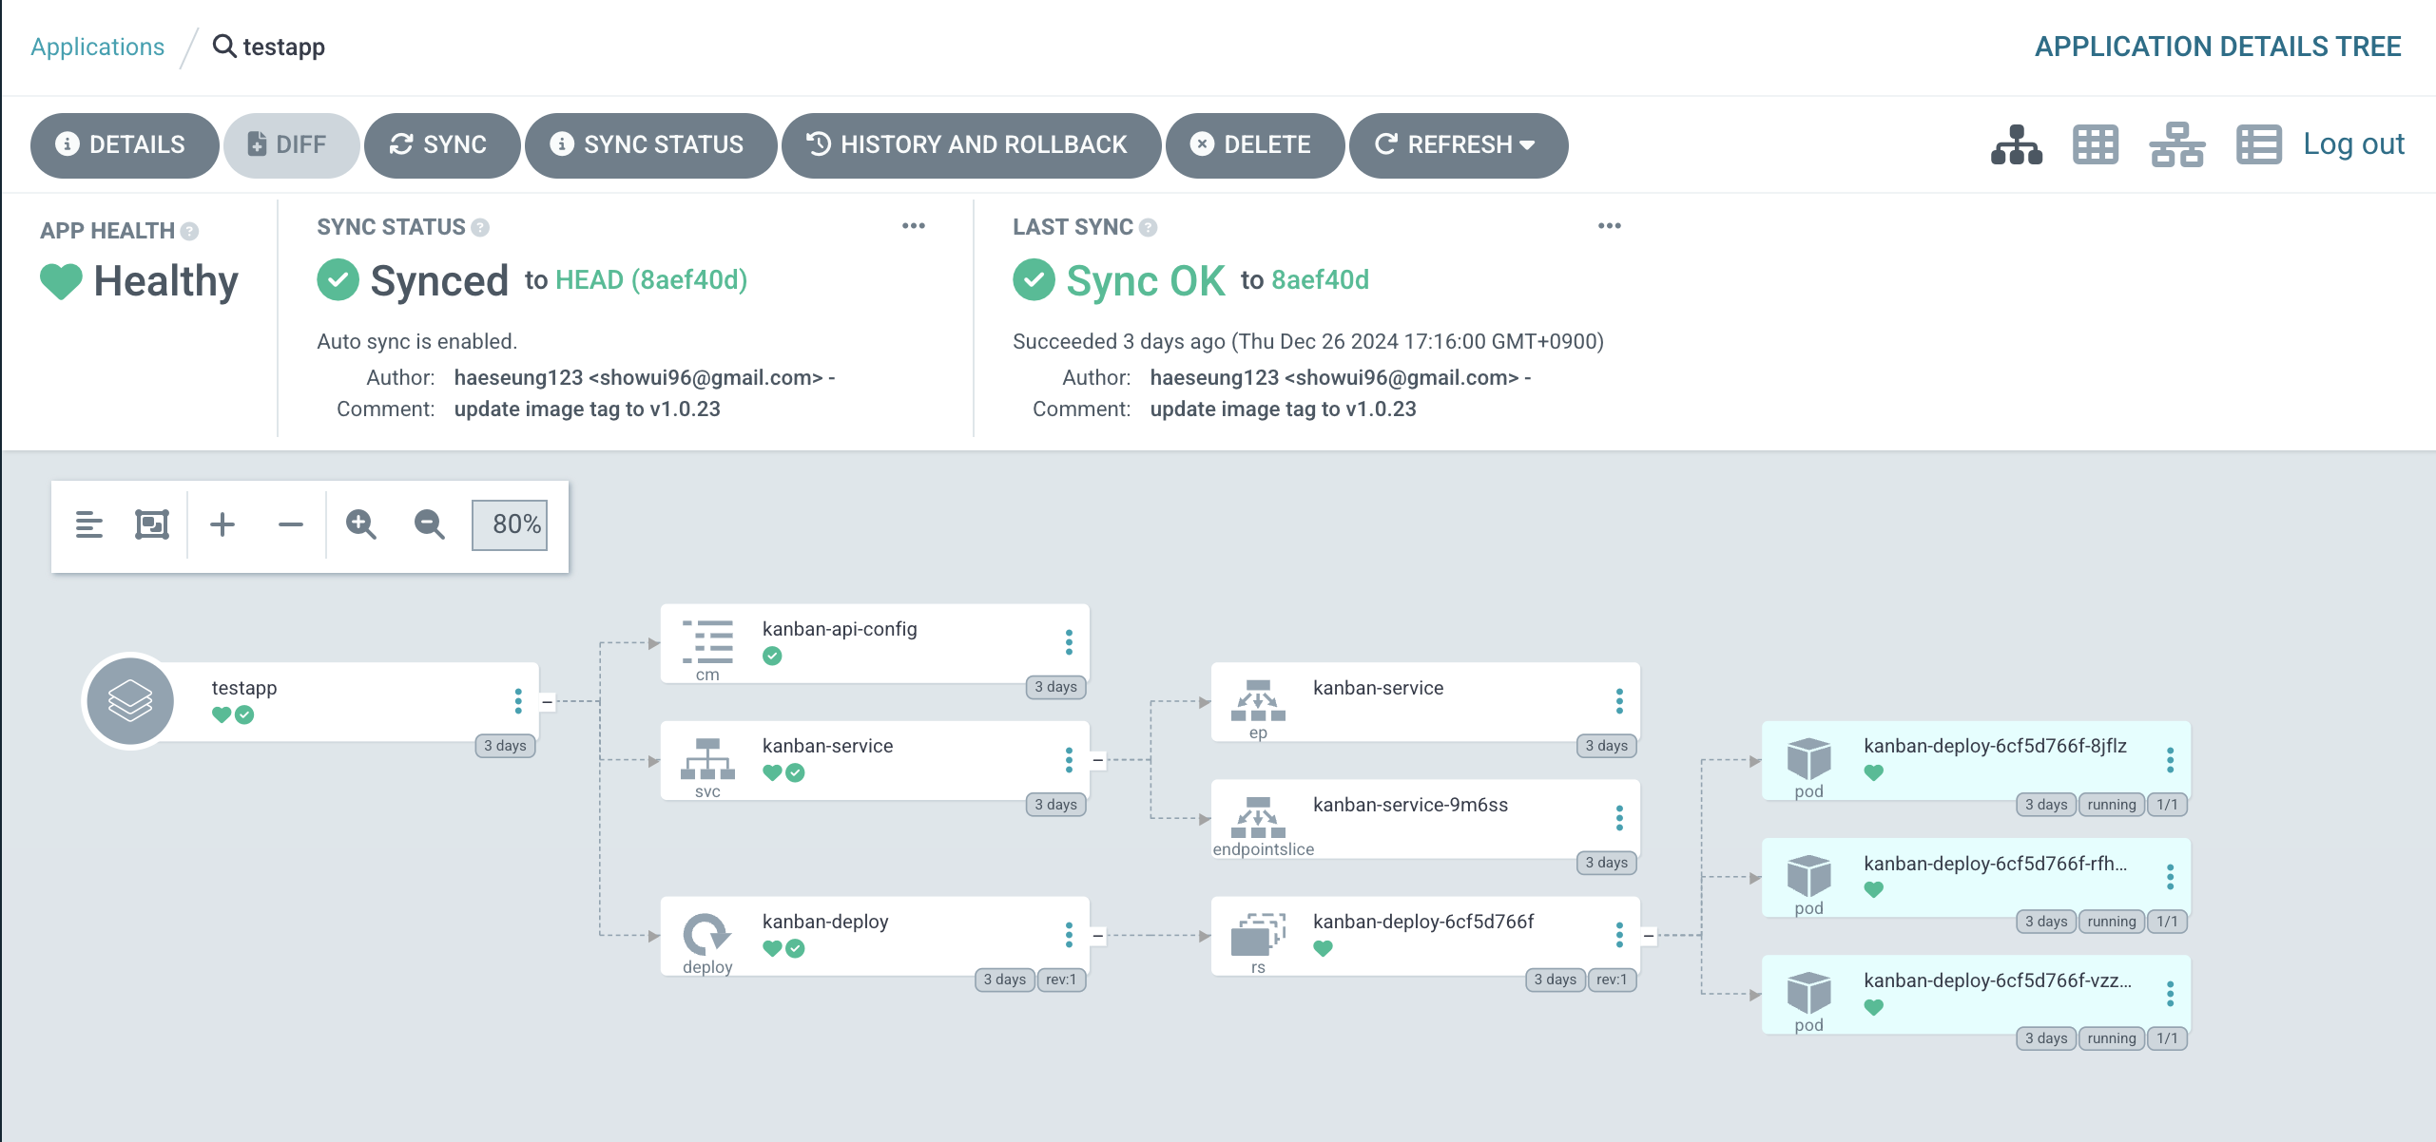Select the kanban-deploy-6cf5d766f-8jflz pod node
Screen dimensions: 2436x1142
click(x=1993, y=747)
